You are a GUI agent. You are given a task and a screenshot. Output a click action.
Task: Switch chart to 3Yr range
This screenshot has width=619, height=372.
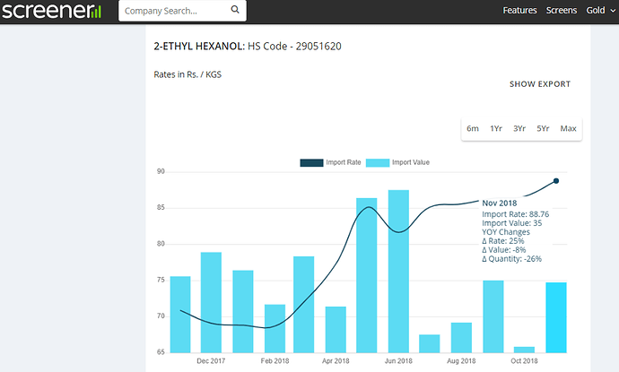[x=519, y=128]
